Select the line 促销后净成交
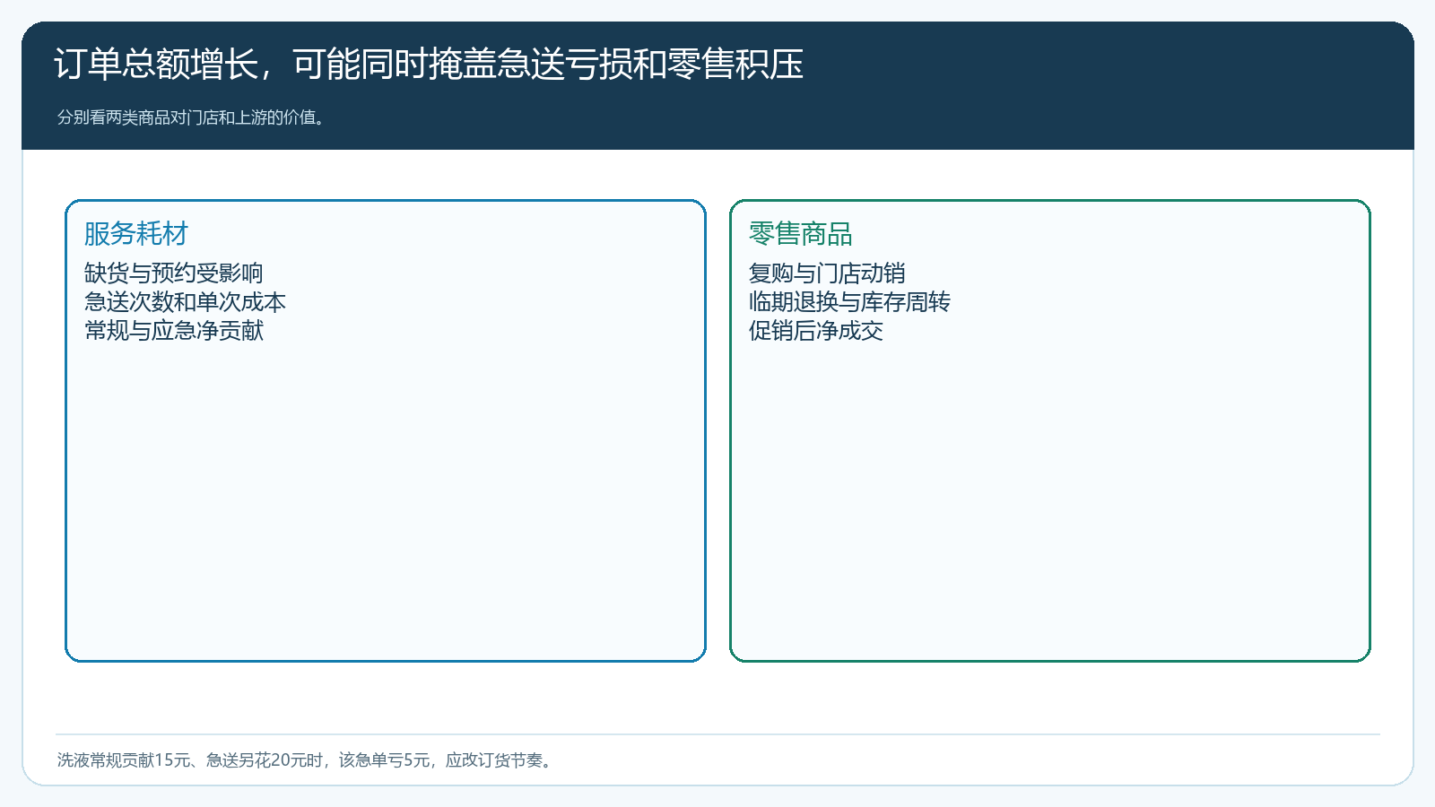This screenshot has height=807, width=1435. (816, 330)
